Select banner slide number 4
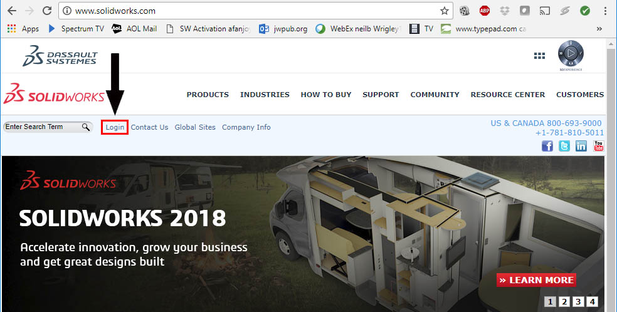 592,302
